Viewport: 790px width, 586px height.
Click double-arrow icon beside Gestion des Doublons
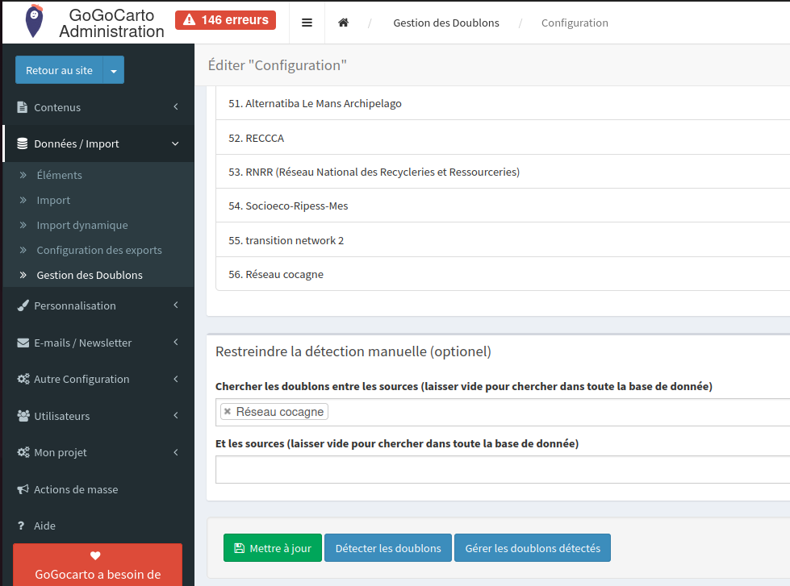click(23, 275)
